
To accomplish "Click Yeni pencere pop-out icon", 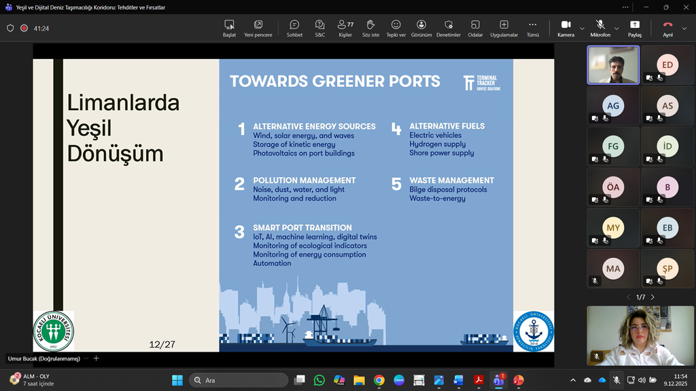I will (x=258, y=28).
